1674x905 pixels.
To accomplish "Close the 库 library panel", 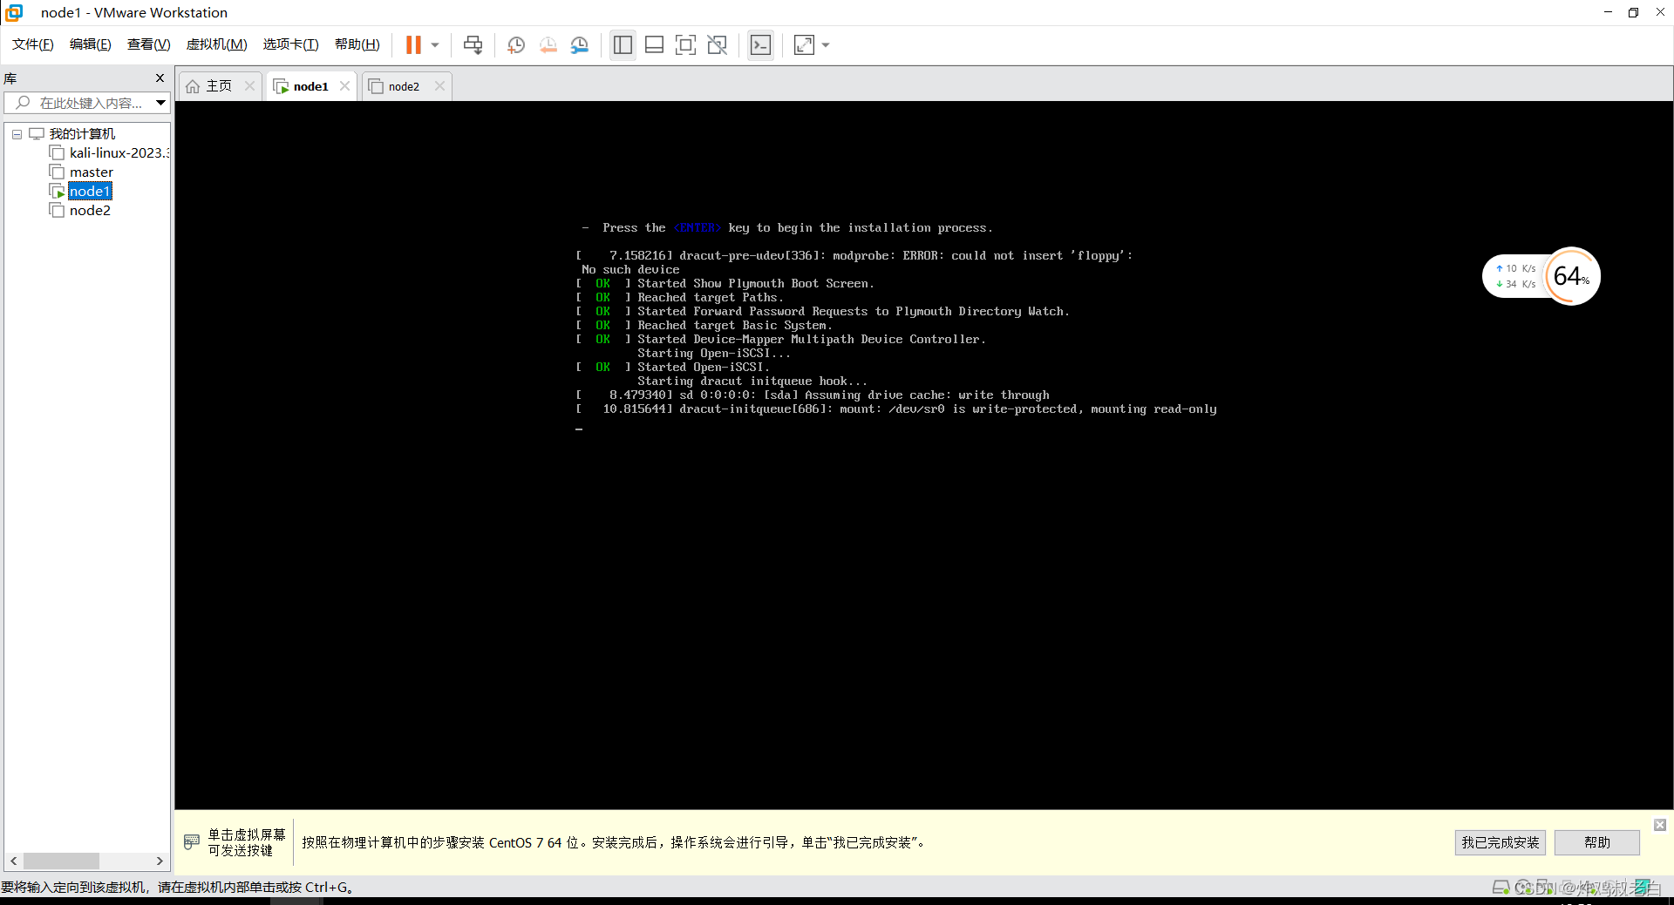I will [160, 78].
